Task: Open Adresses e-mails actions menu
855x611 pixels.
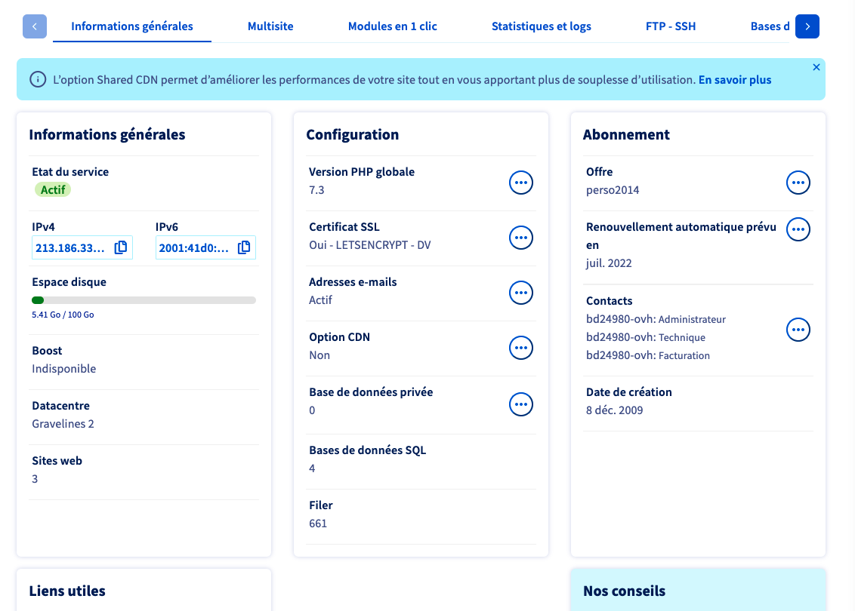Action: (x=520, y=293)
